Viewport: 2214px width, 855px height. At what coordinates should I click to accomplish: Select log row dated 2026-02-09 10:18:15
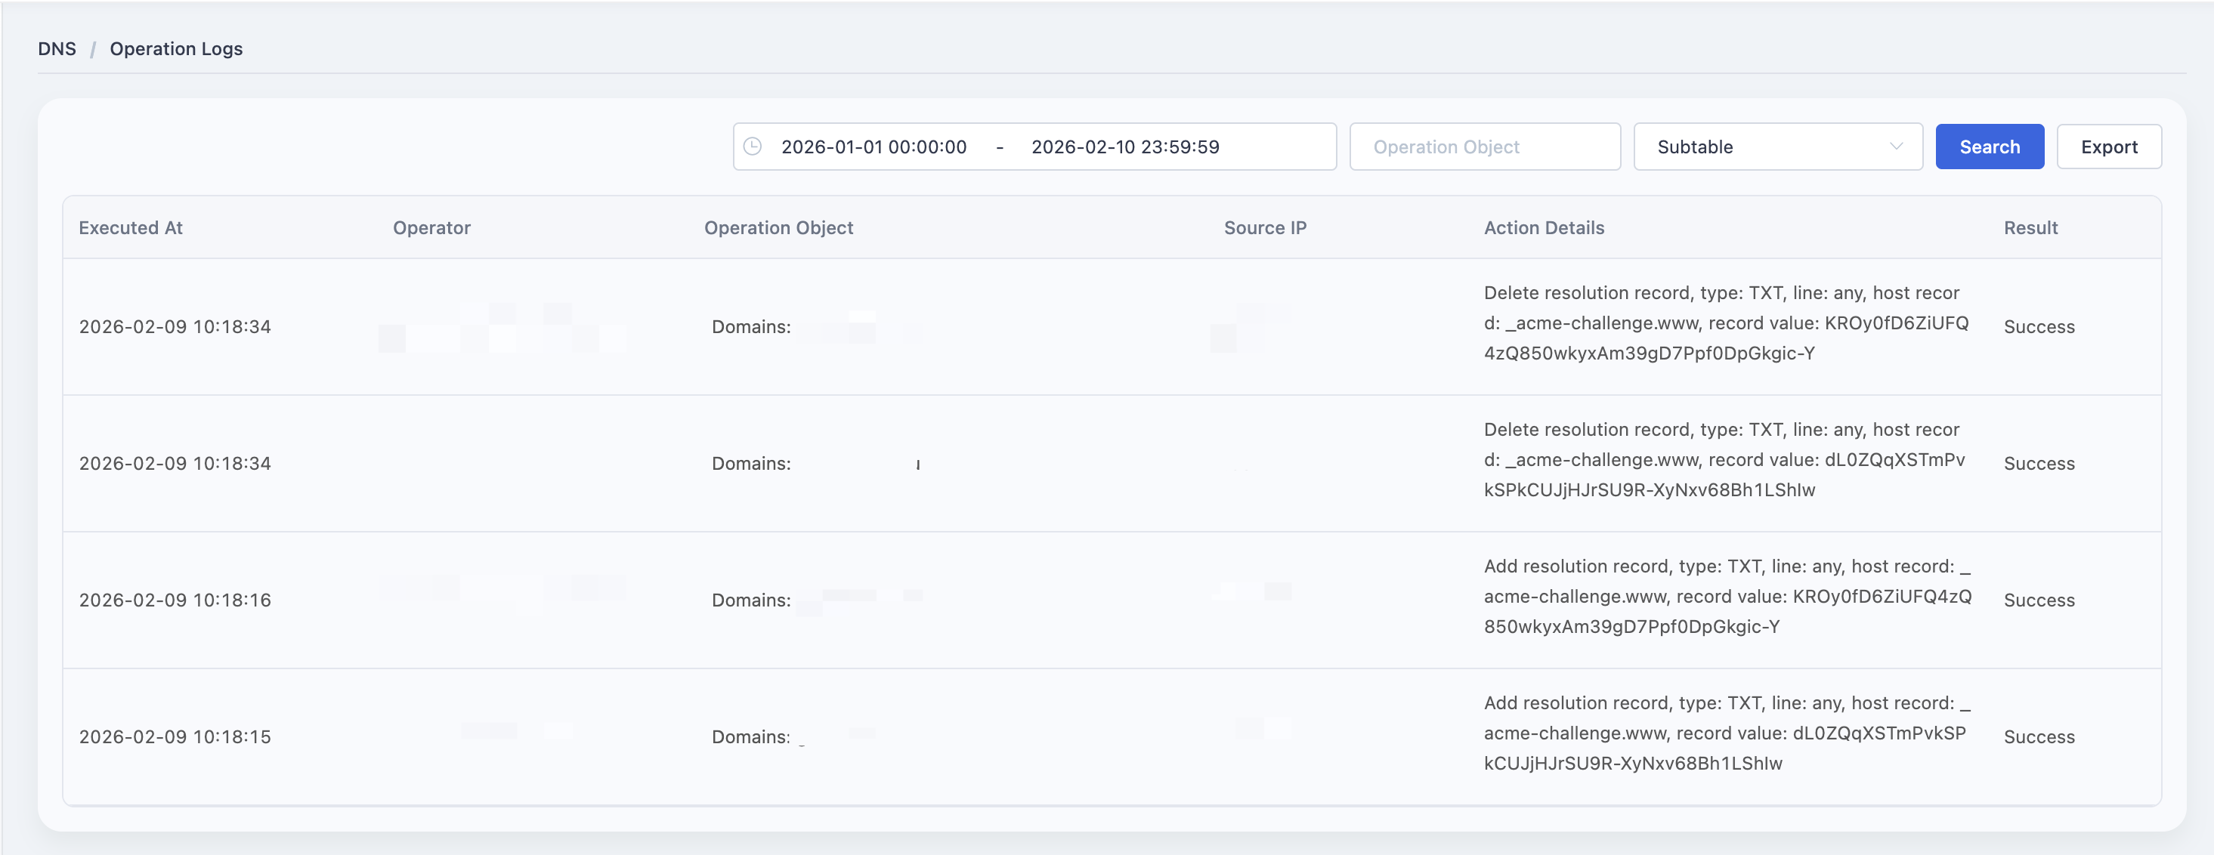tap(1112, 736)
